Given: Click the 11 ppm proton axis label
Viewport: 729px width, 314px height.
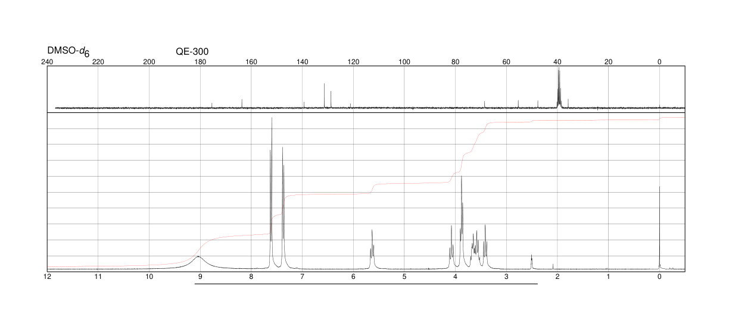Looking at the screenshot, I should tap(98, 277).
